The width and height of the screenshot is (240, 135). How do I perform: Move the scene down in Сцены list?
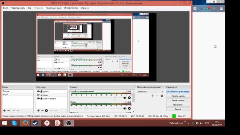(x=18, y=111)
